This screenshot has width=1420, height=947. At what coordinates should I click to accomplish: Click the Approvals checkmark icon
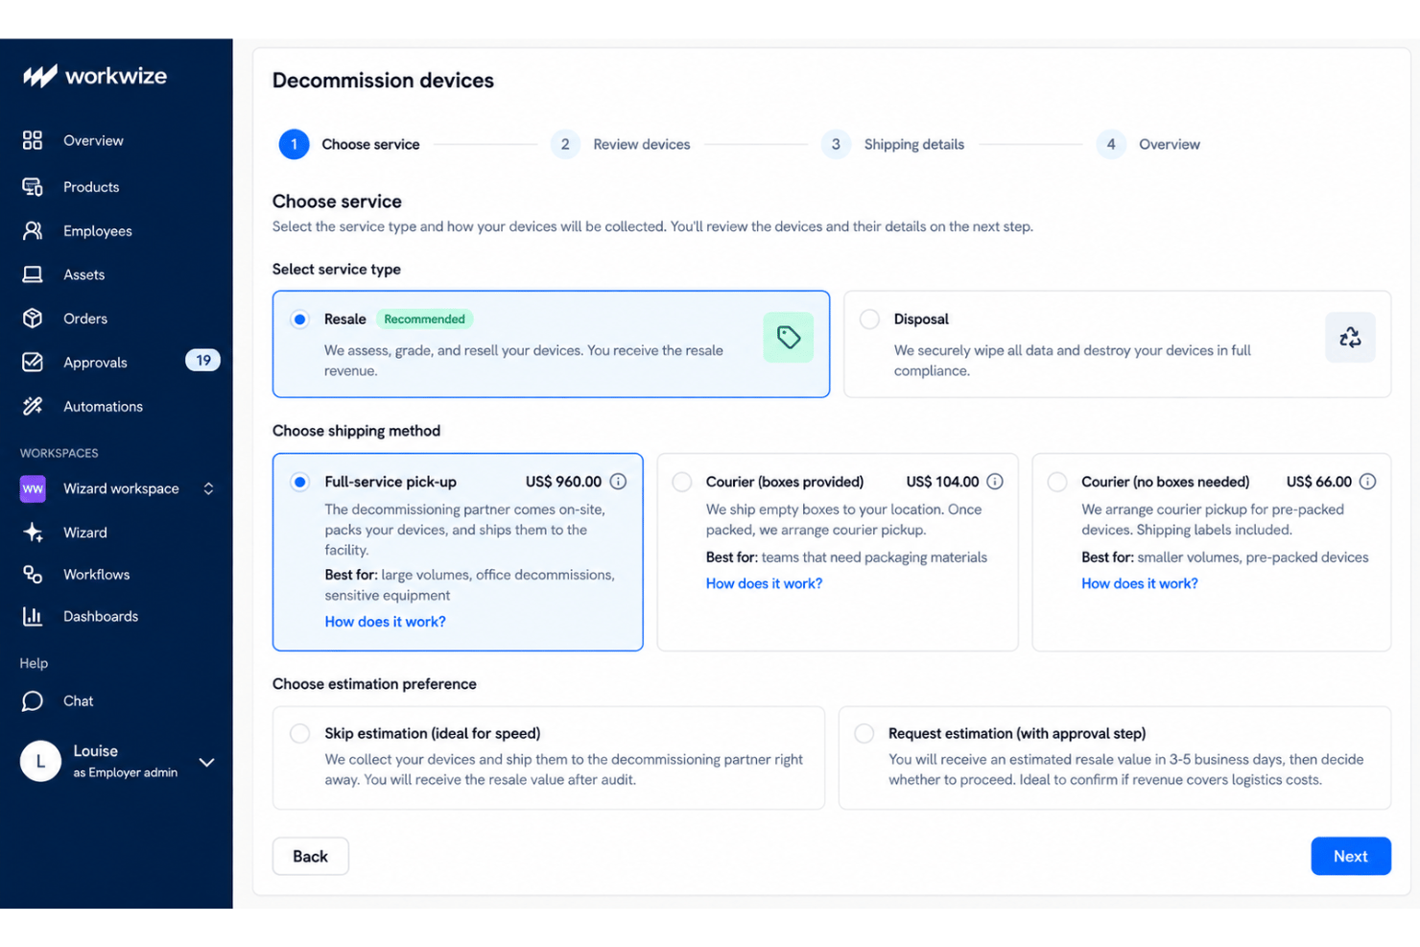click(x=33, y=363)
